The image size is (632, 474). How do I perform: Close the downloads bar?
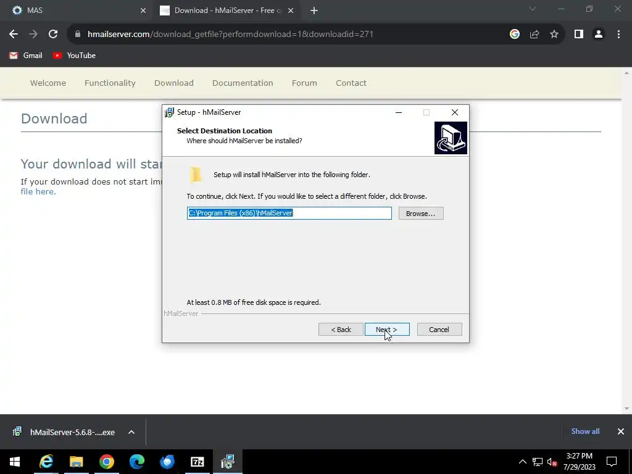click(x=621, y=431)
